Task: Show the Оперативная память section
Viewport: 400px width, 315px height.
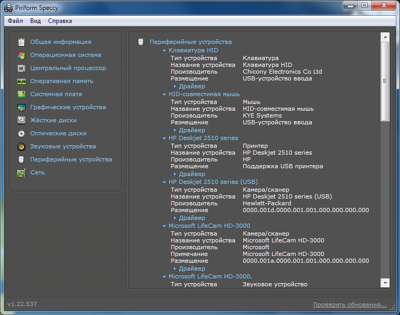Action: click(62, 81)
